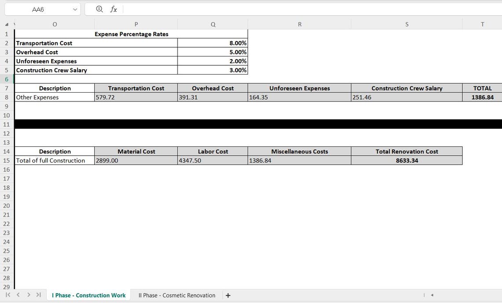Select the 8.00% Transportation Cost rate cell
This screenshot has width=502, height=303.
(x=213, y=43)
